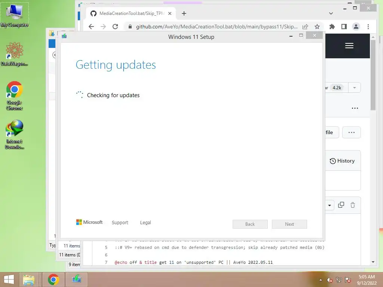Open Chrome's three-dot menu

368,27
